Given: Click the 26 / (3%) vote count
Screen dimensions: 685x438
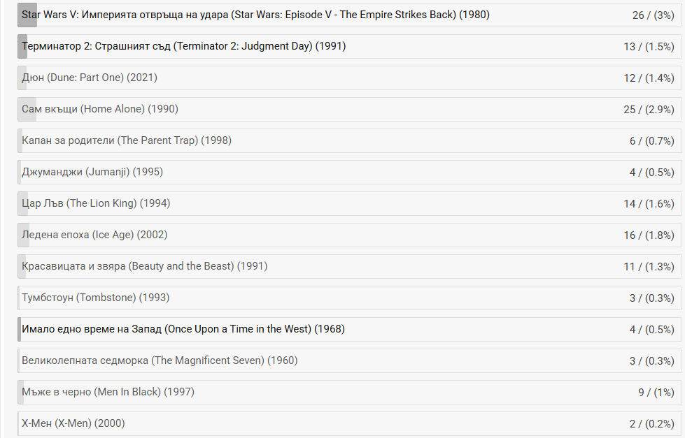Looking at the screenshot, I should pos(653,15).
